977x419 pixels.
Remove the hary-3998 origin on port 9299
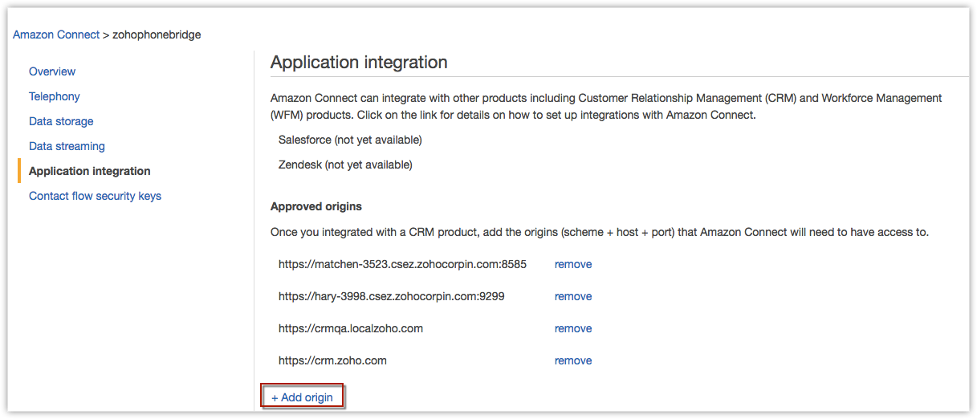[x=572, y=296]
